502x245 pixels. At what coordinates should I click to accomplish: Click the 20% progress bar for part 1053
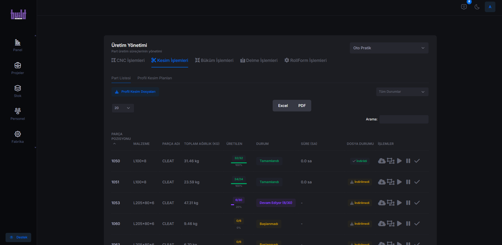click(239, 204)
